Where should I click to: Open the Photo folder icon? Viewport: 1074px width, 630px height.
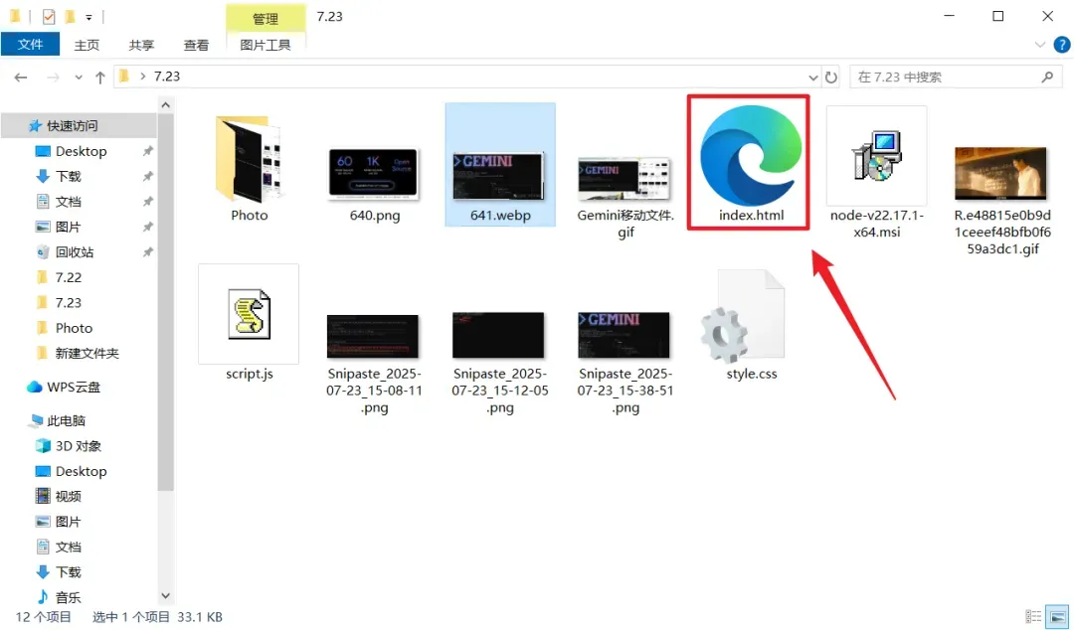point(249,158)
